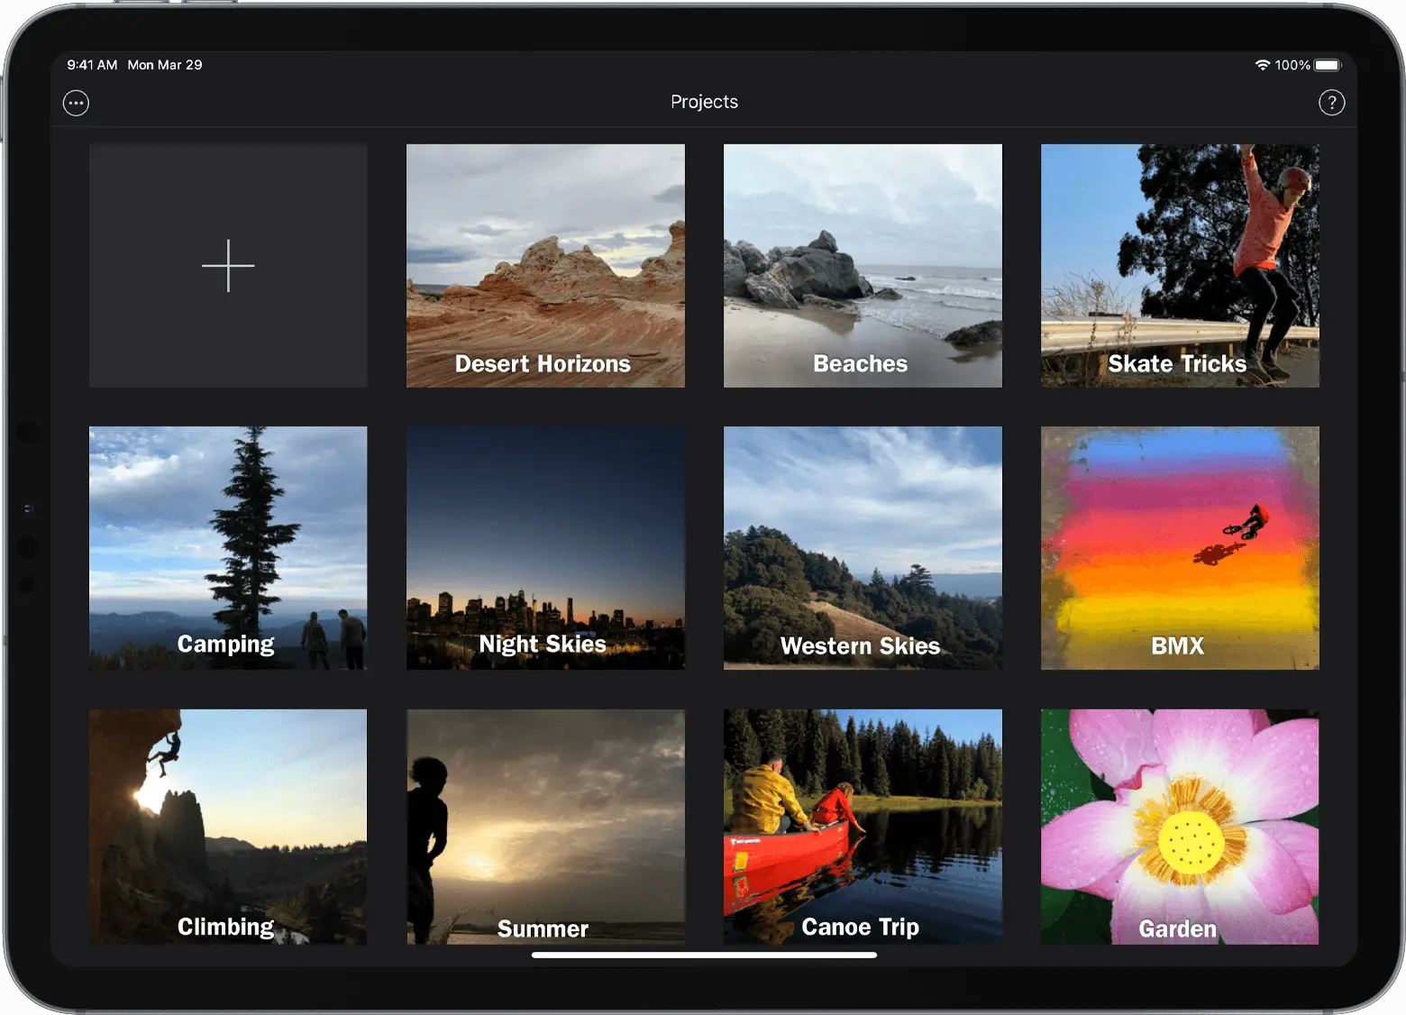Select the date Mon Mar 29
The width and height of the screenshot is (1406, 1015).
(x=165, y=64)
